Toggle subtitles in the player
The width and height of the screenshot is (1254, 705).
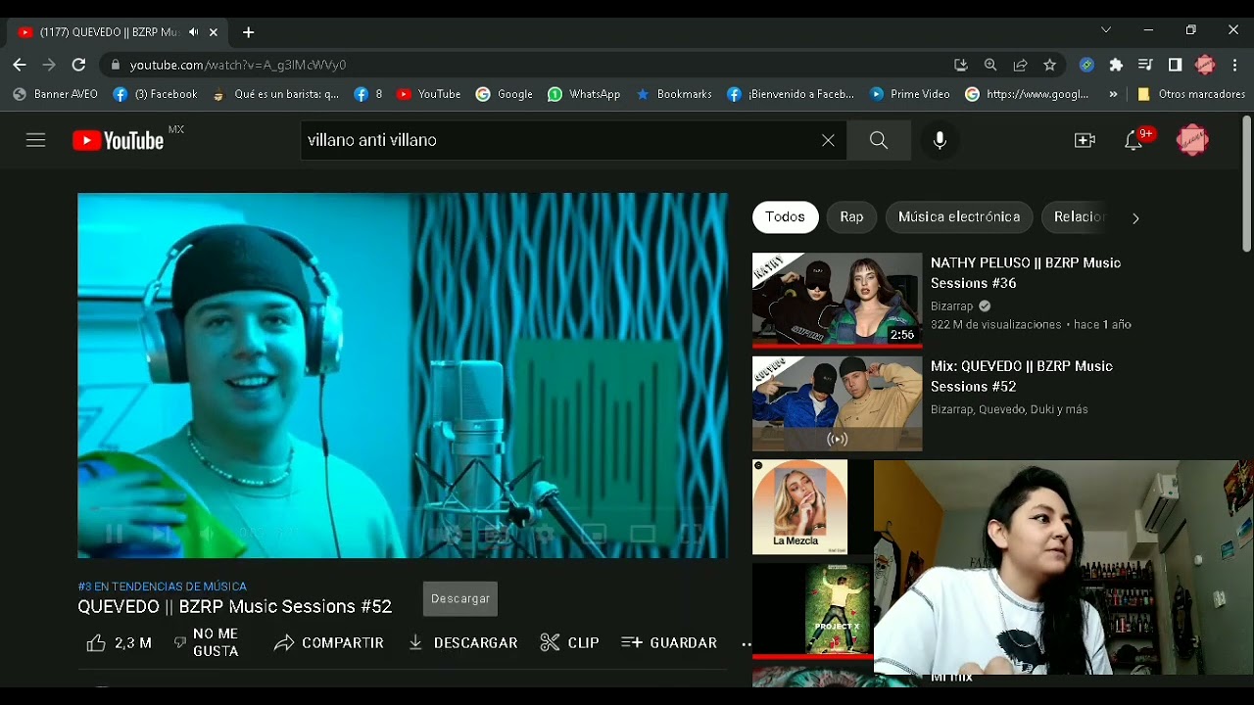click(x=498, y=534)
